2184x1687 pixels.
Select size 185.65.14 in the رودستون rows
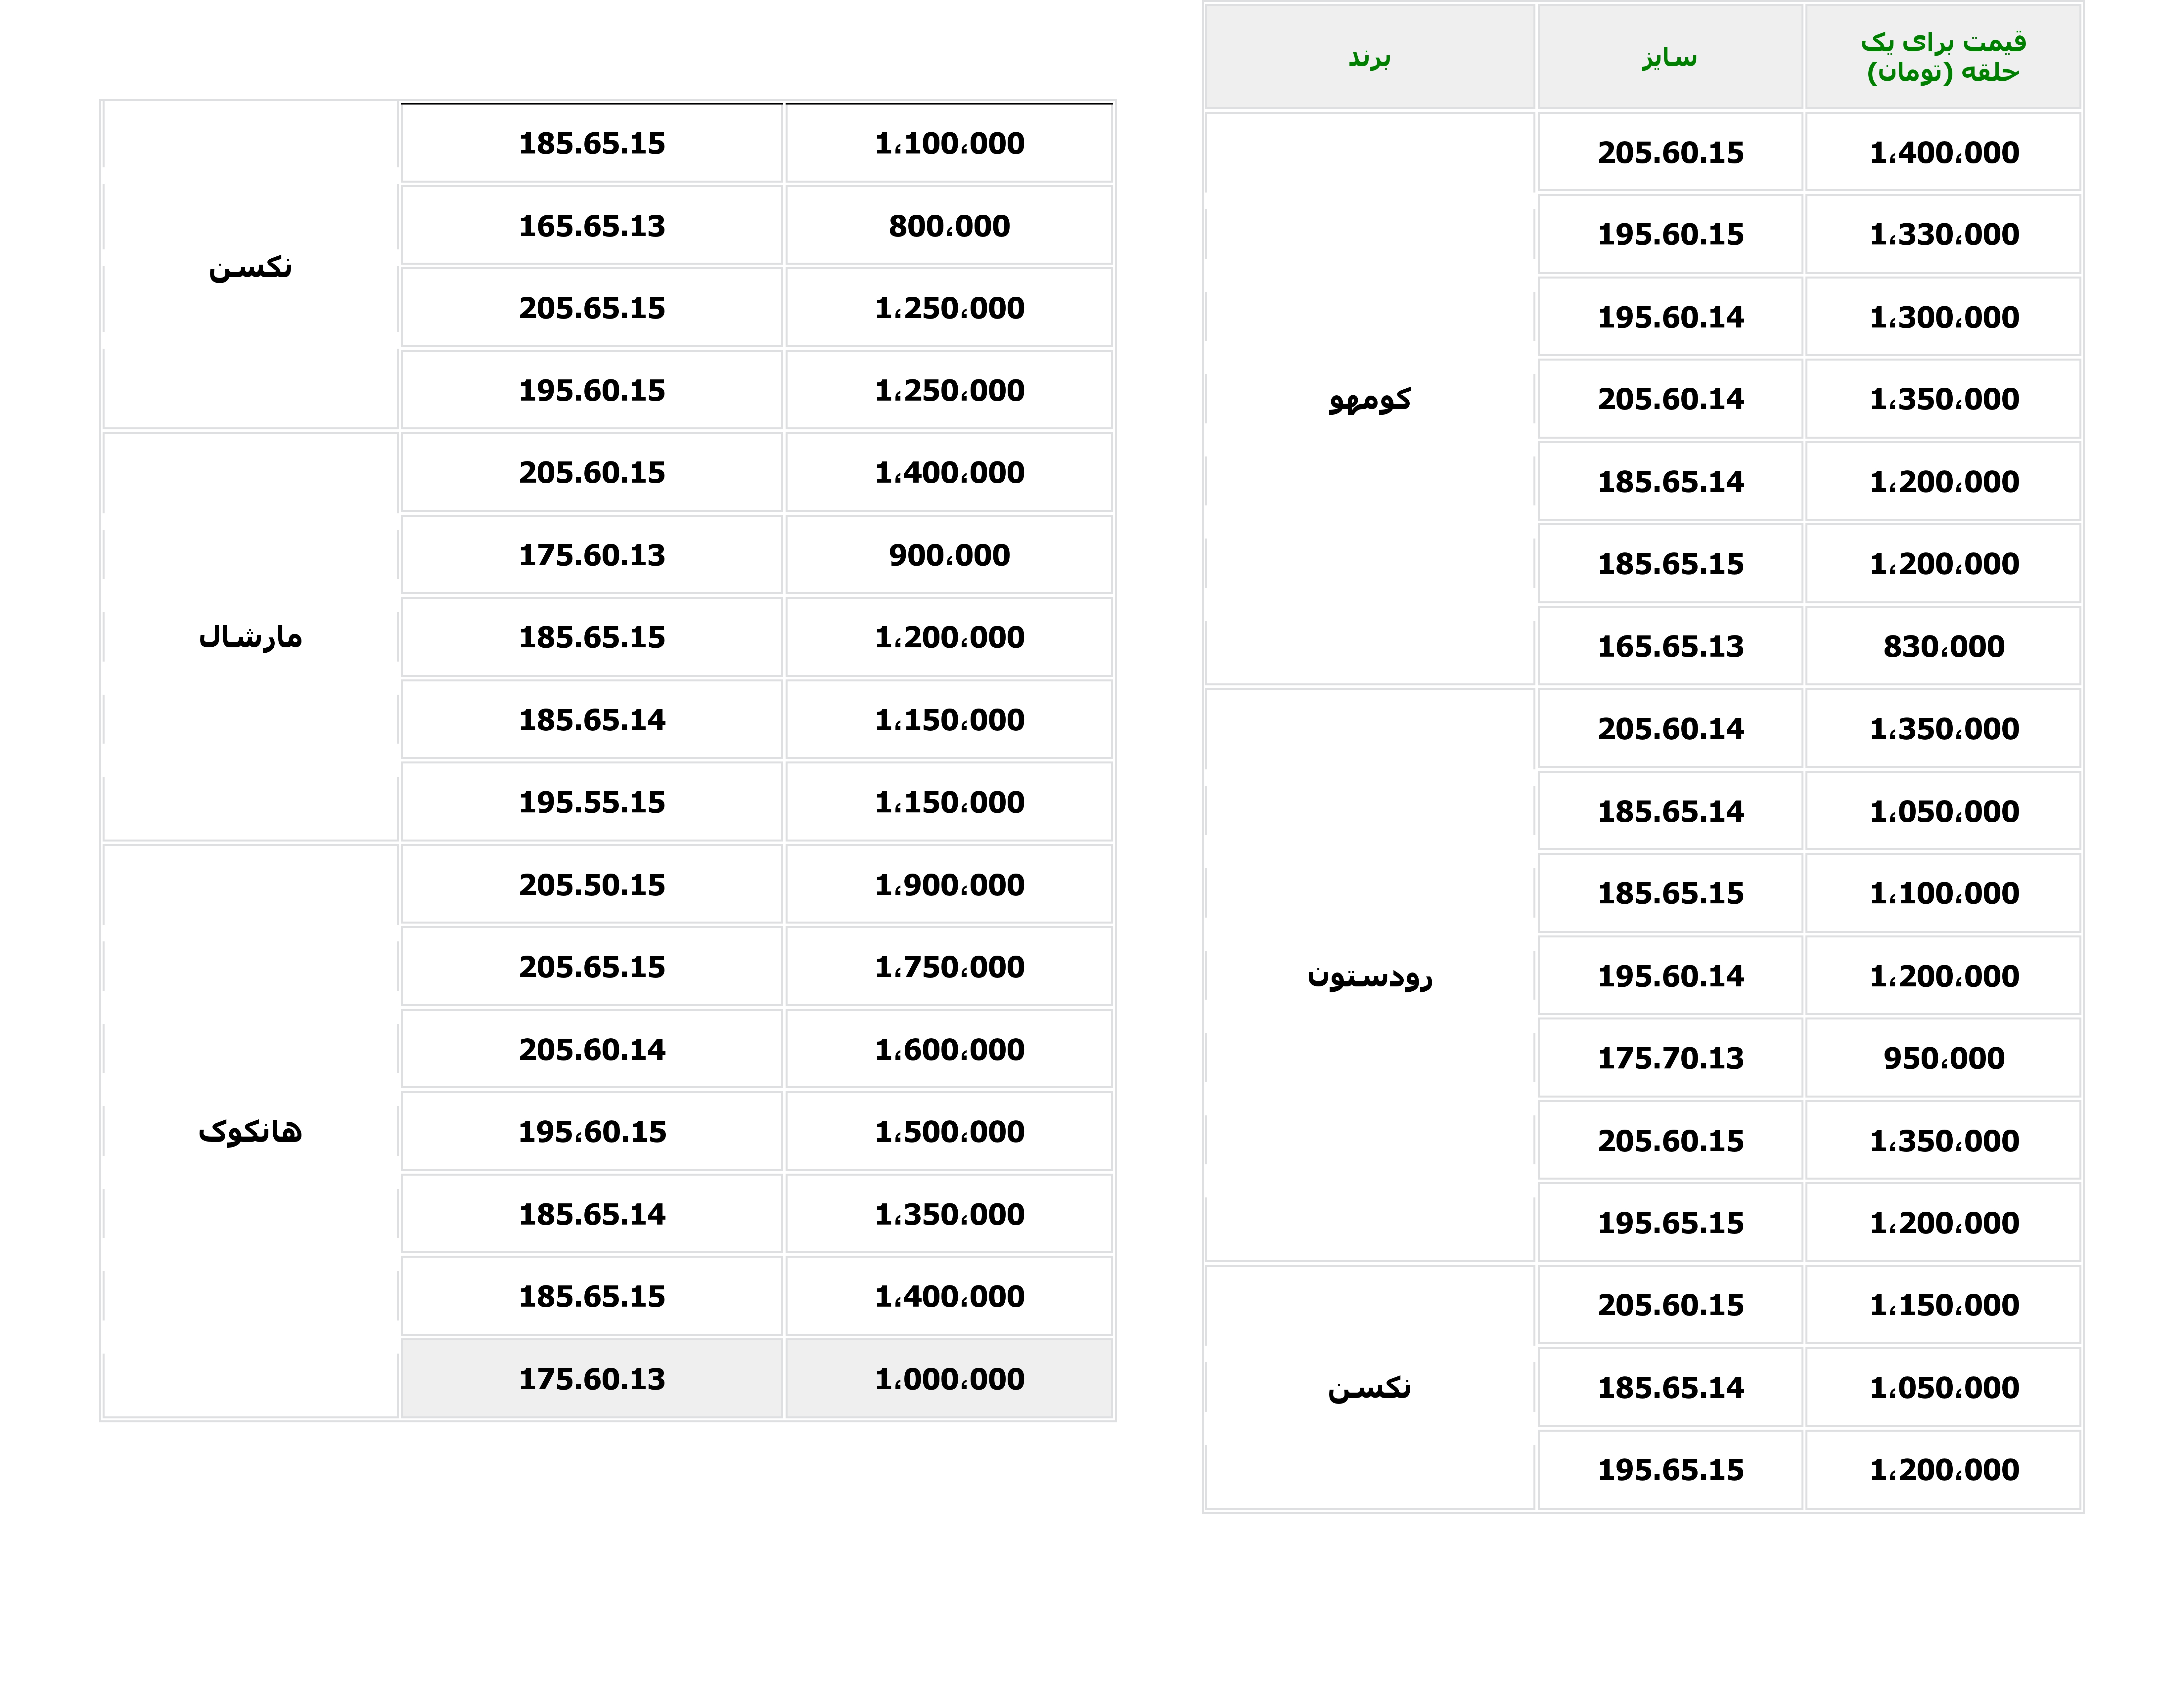point(1670,810)
